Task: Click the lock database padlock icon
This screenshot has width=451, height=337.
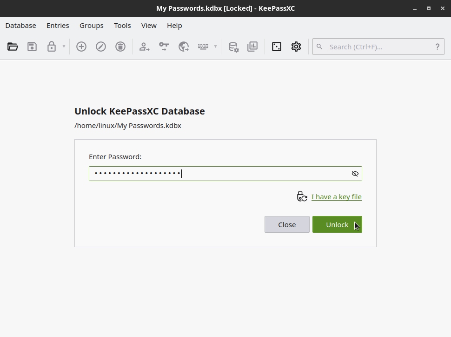Action: (x=52, y=47)
